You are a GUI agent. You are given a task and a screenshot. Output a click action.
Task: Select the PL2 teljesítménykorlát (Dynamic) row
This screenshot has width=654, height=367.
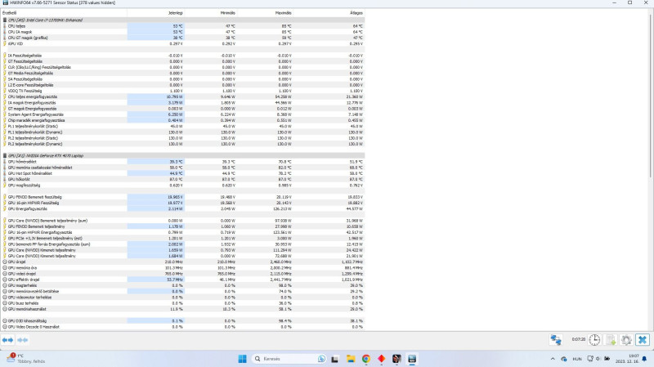182,144
